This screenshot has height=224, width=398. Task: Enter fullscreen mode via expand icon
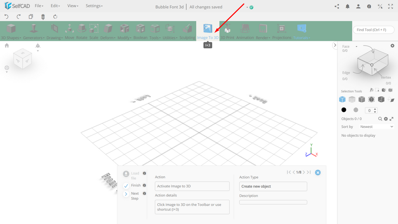[x=390, y=7]
